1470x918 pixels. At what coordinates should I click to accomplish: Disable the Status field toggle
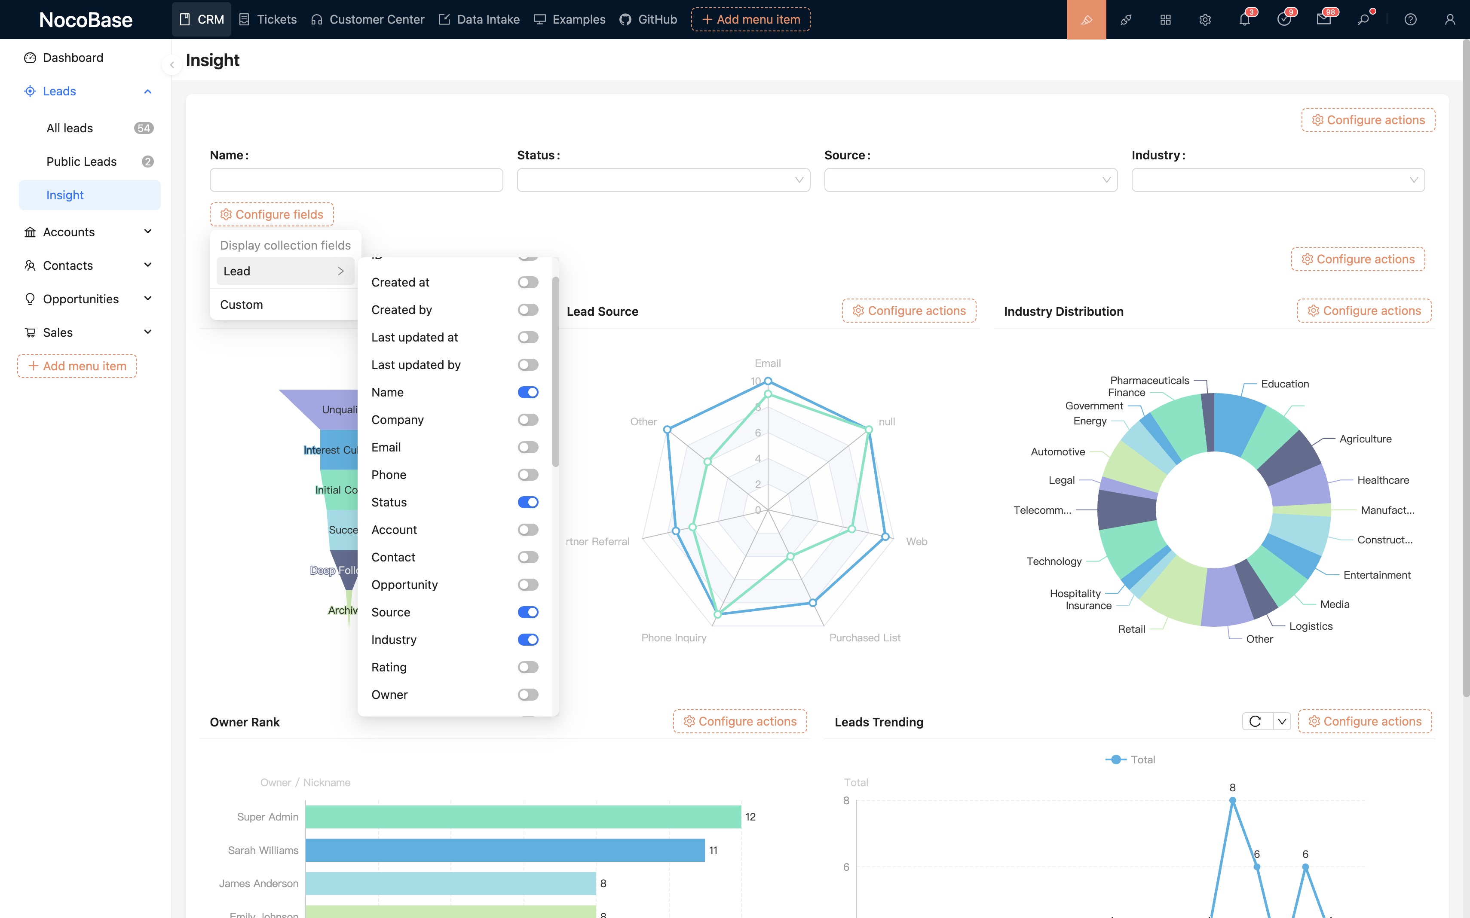click(x=528, y=502)
